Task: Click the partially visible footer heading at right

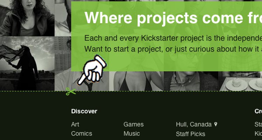Action: [258, 111]
